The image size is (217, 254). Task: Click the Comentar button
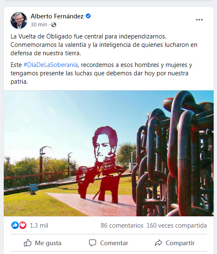click(x=108, y=243)
